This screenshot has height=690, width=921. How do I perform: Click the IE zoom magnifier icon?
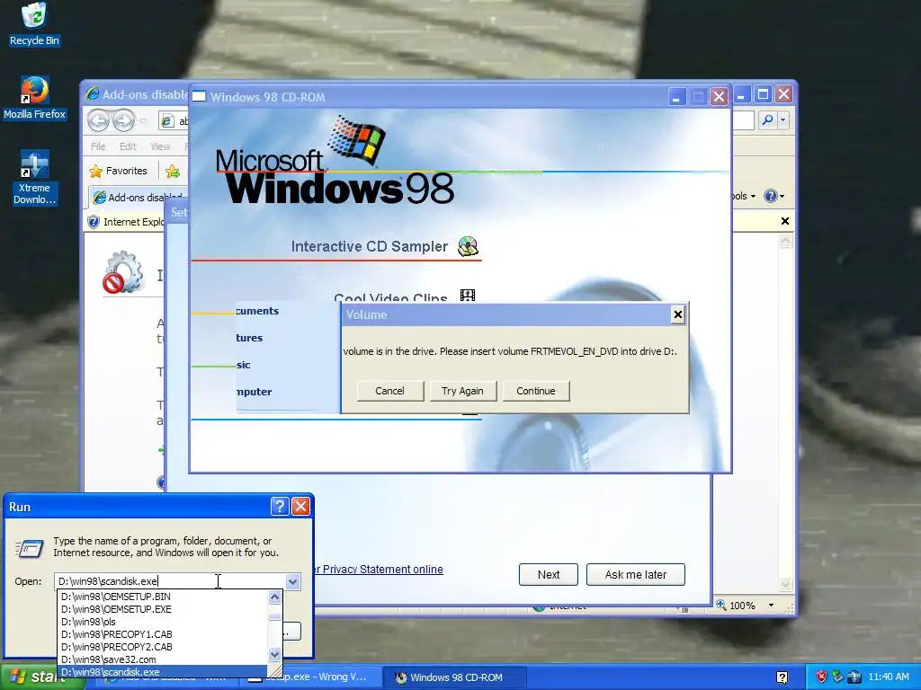(720, 605)
